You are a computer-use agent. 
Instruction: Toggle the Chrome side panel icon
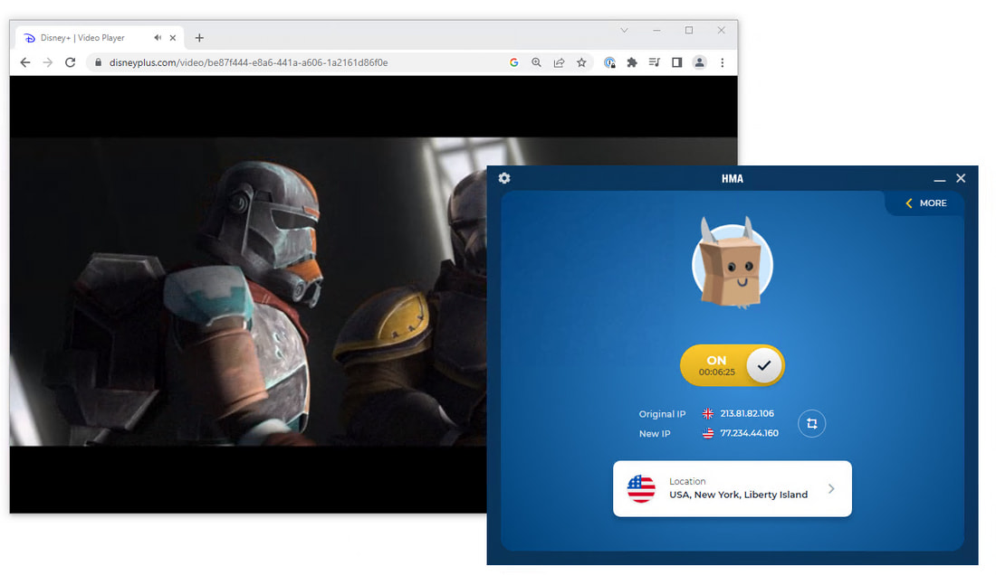pyautogui.click(x=677, y=62)
